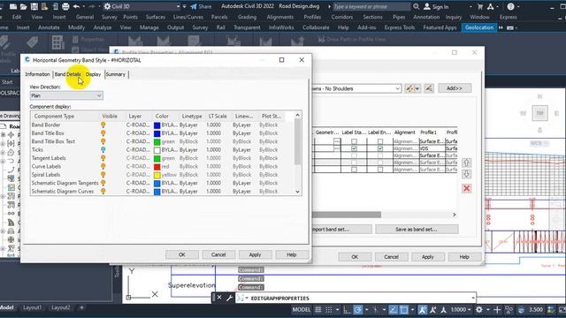Click the pick band style icon beside Add button
The width and height of the screenshot is (566, 318).
point(429,88)
